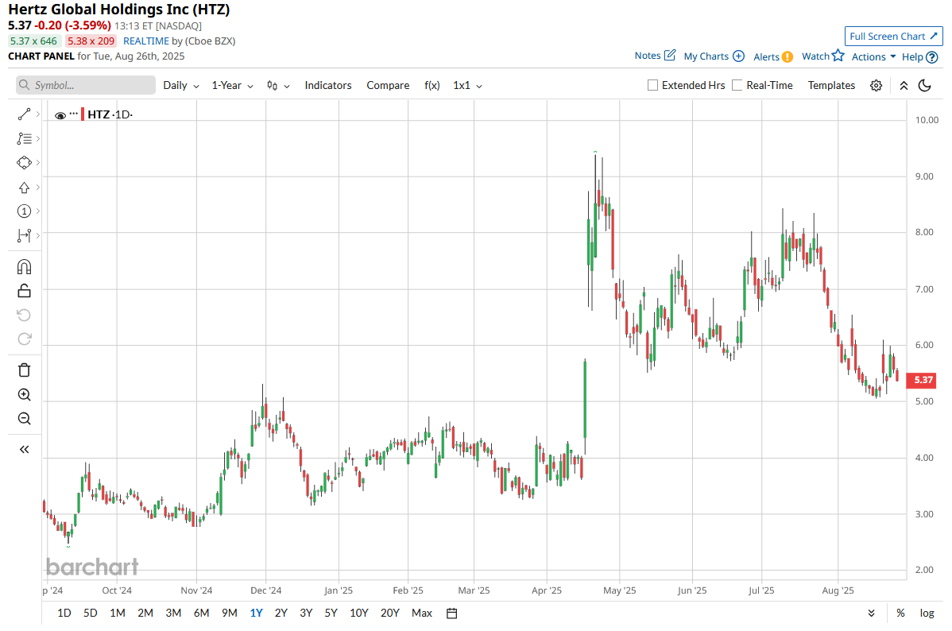Undo the last chart action
952x631 pixels.
point(25,315)
